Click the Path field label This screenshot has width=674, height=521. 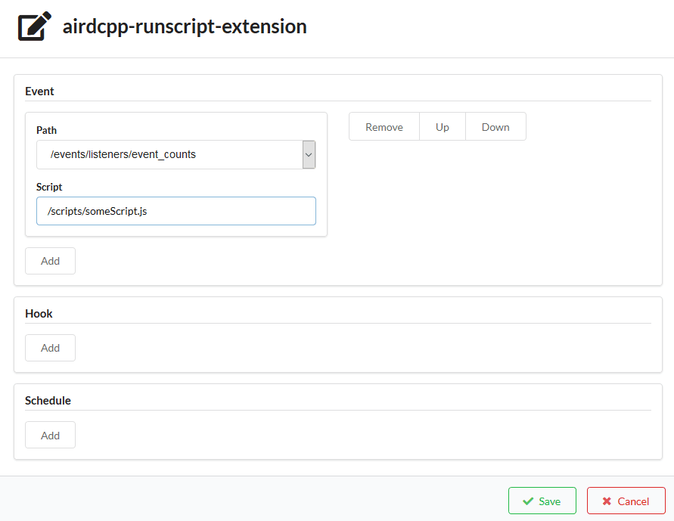(x=46, y=130)
